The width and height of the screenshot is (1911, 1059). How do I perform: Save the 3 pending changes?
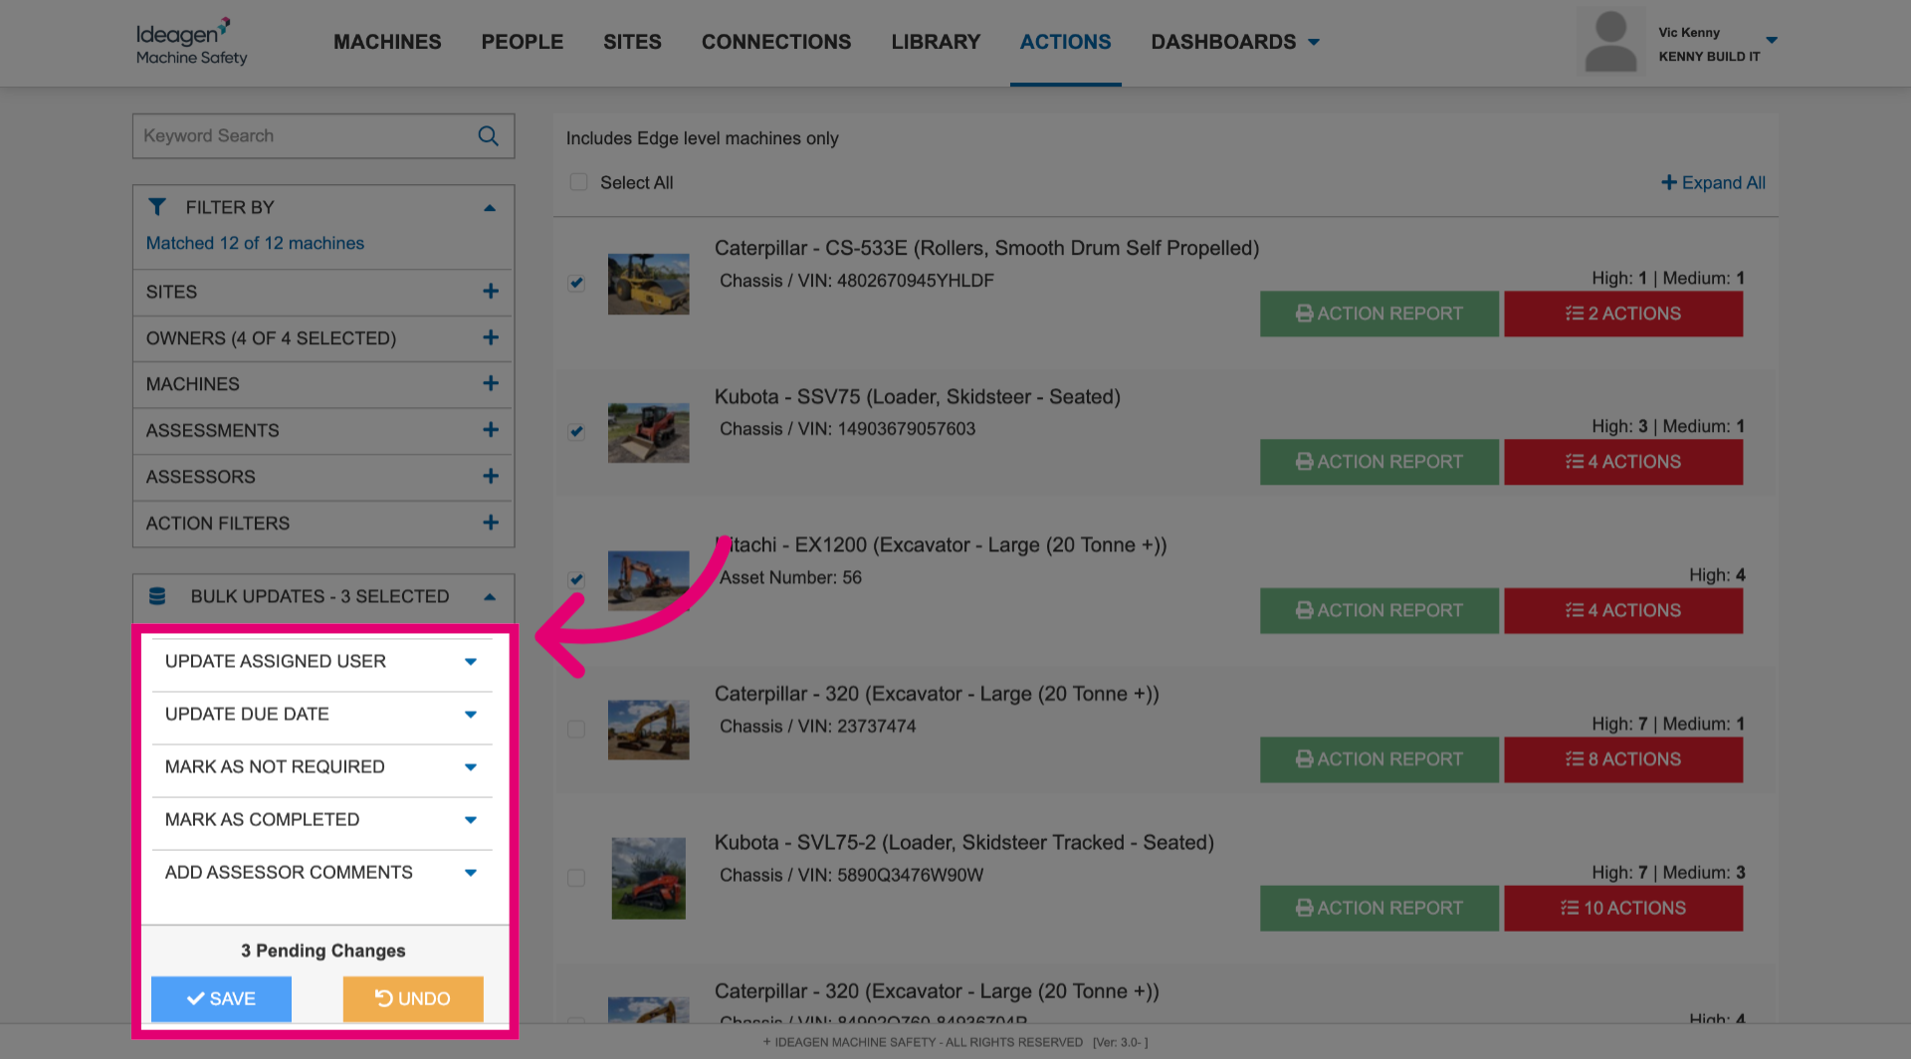click(221, 998)
